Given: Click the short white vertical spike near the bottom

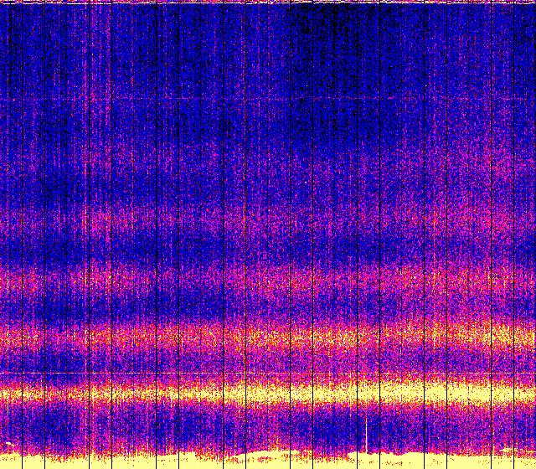Looking at the screenshot, I should 366,434.
